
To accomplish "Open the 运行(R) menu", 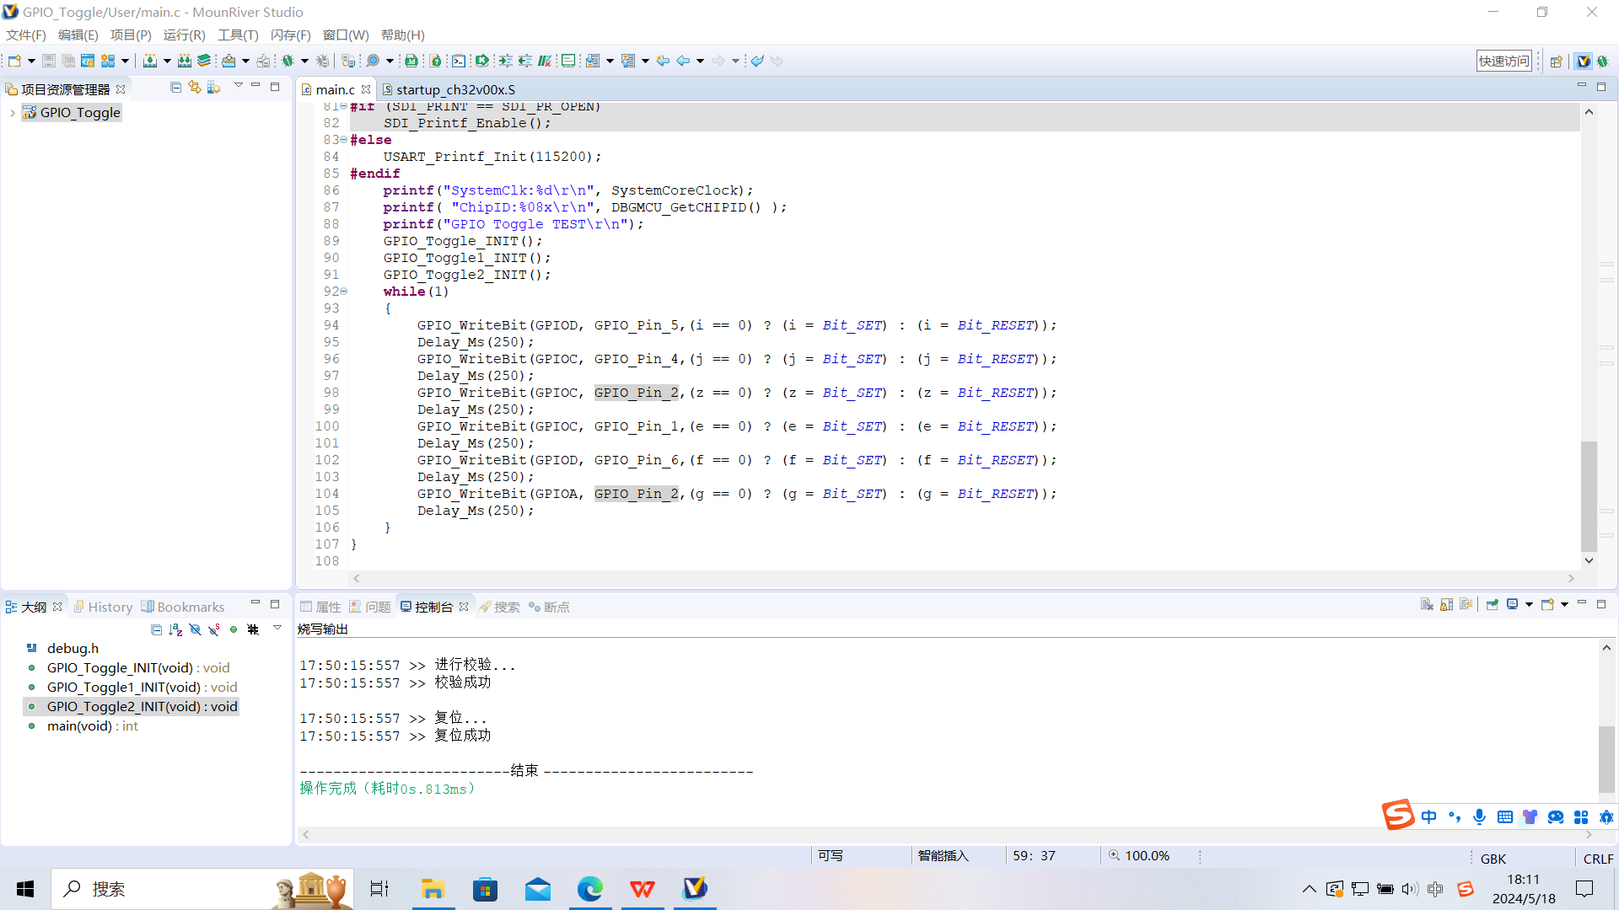I will click(184, 35).
